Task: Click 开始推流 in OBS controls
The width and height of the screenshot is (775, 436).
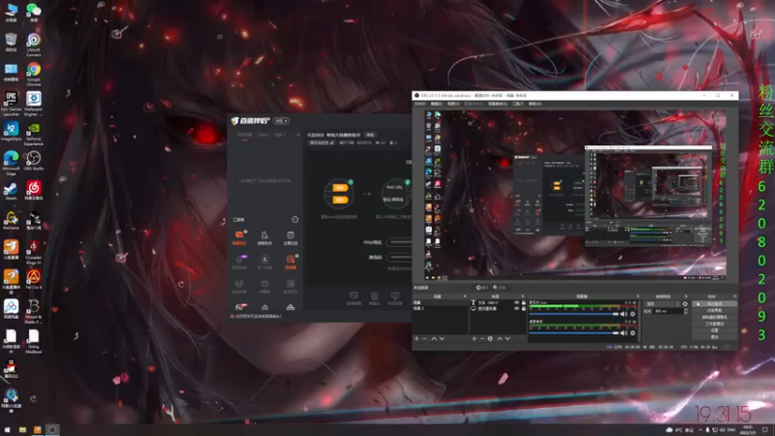Action: tap(715, 304)
